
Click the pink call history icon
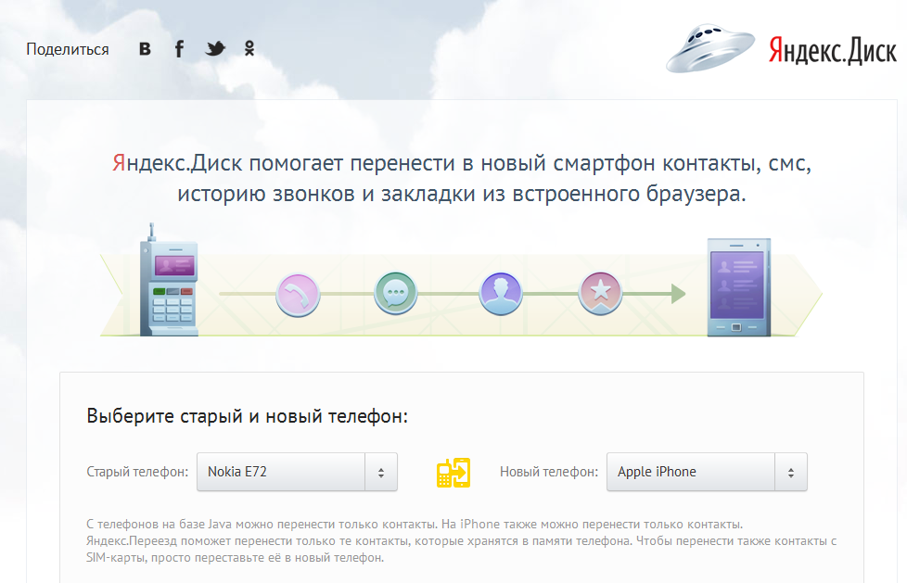(299, 295)
